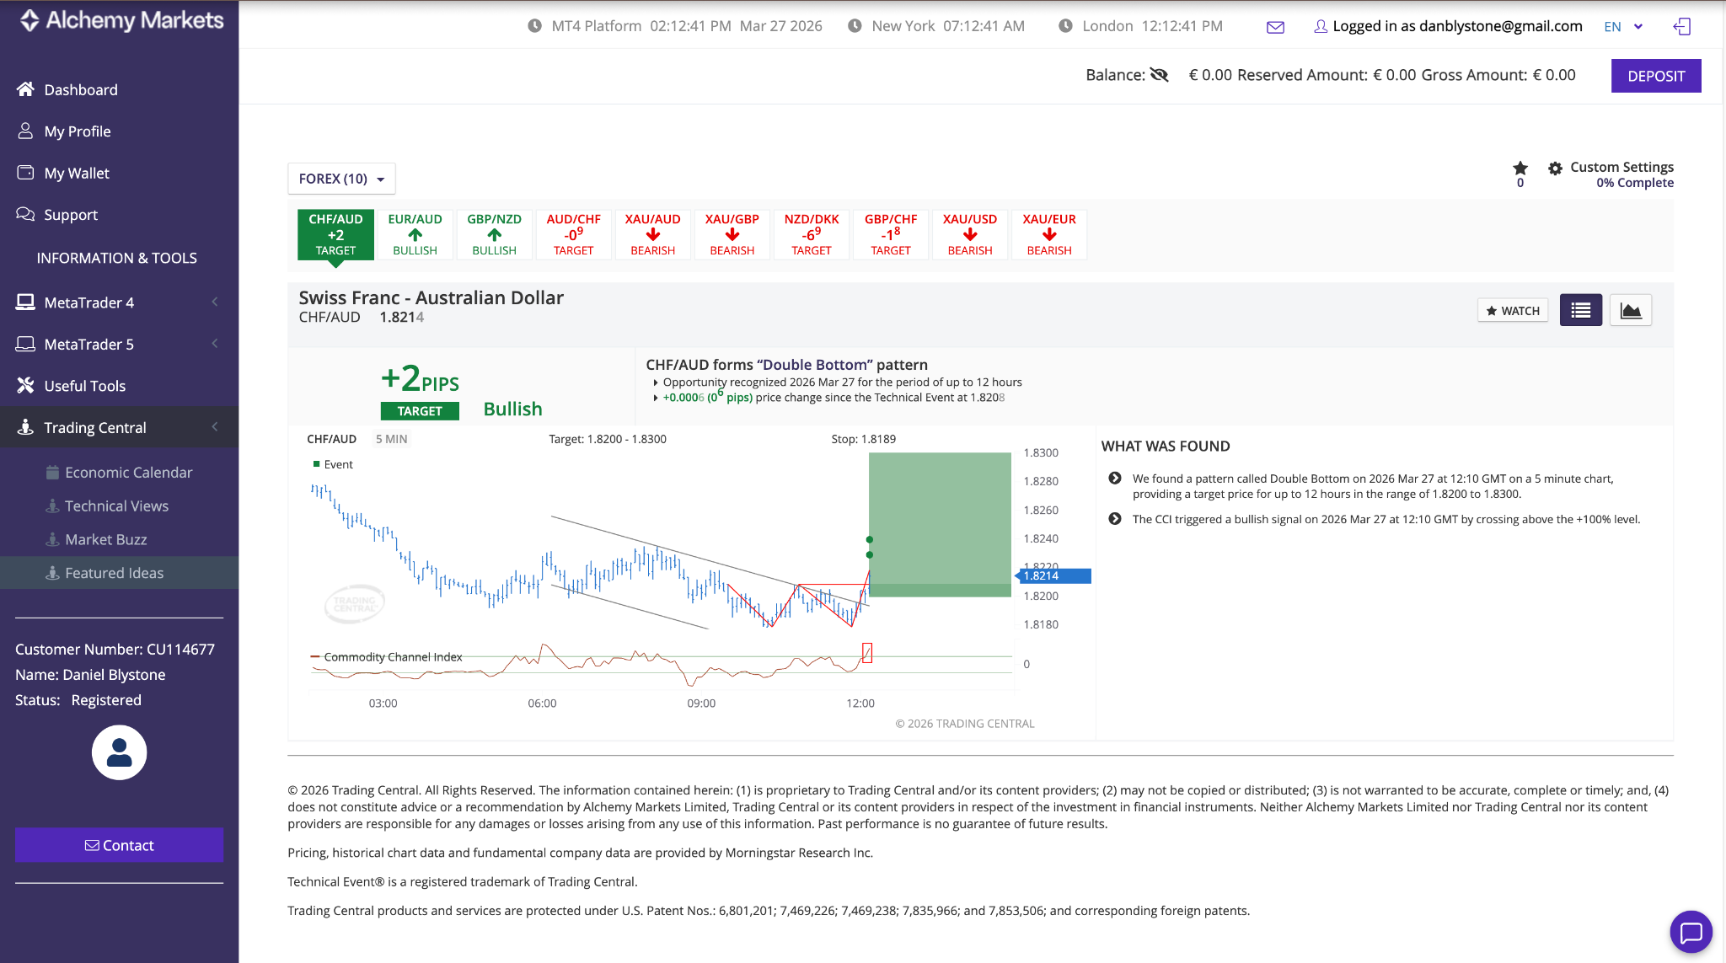The width and height of the screenshot is (1726, 963).
Task: Select the GBP/NZD bullish tab
Action: tap(494, 234)
